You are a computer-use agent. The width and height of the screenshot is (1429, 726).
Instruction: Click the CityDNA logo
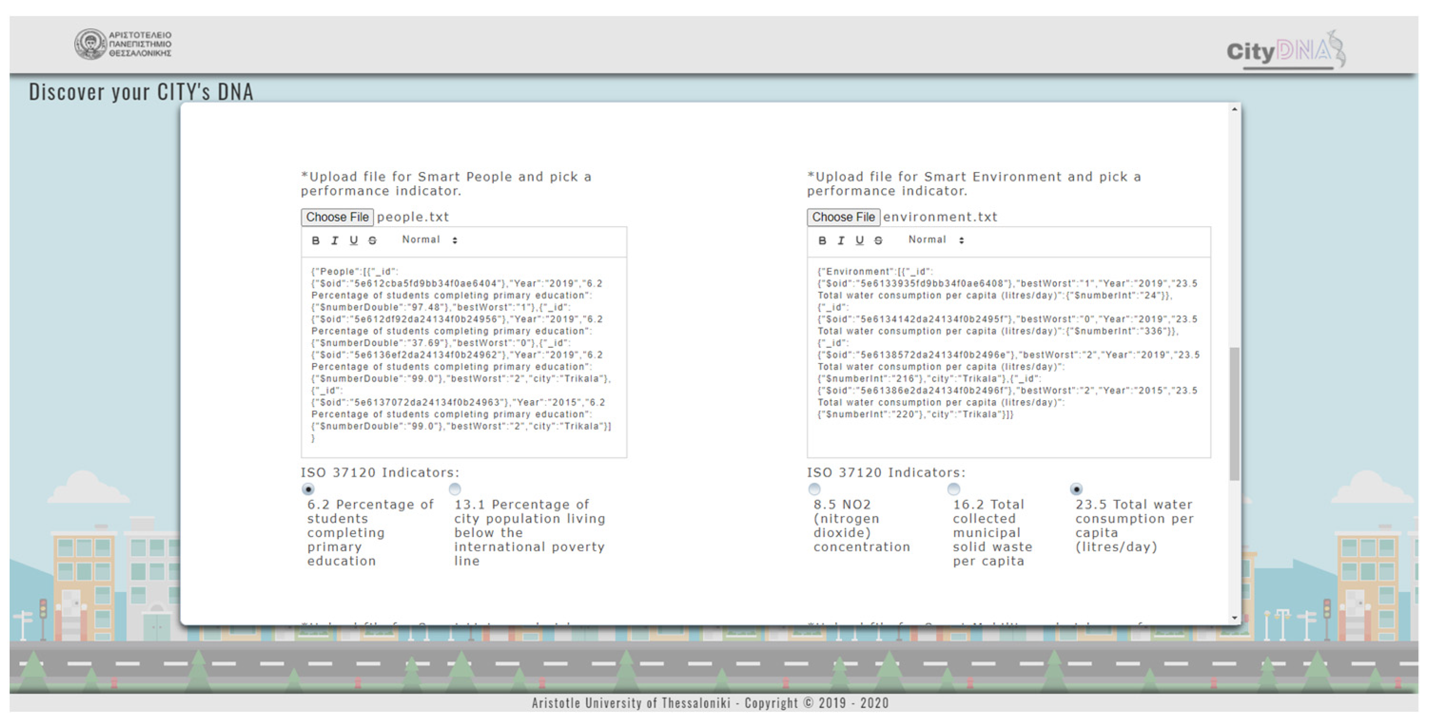coord(1285,51)
